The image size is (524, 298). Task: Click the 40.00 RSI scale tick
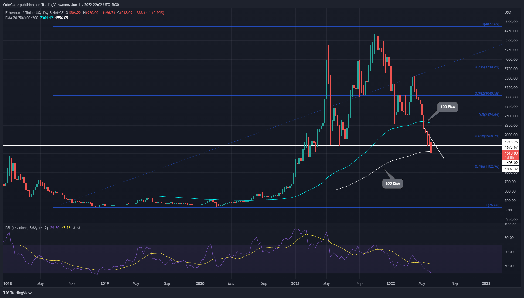509,266
